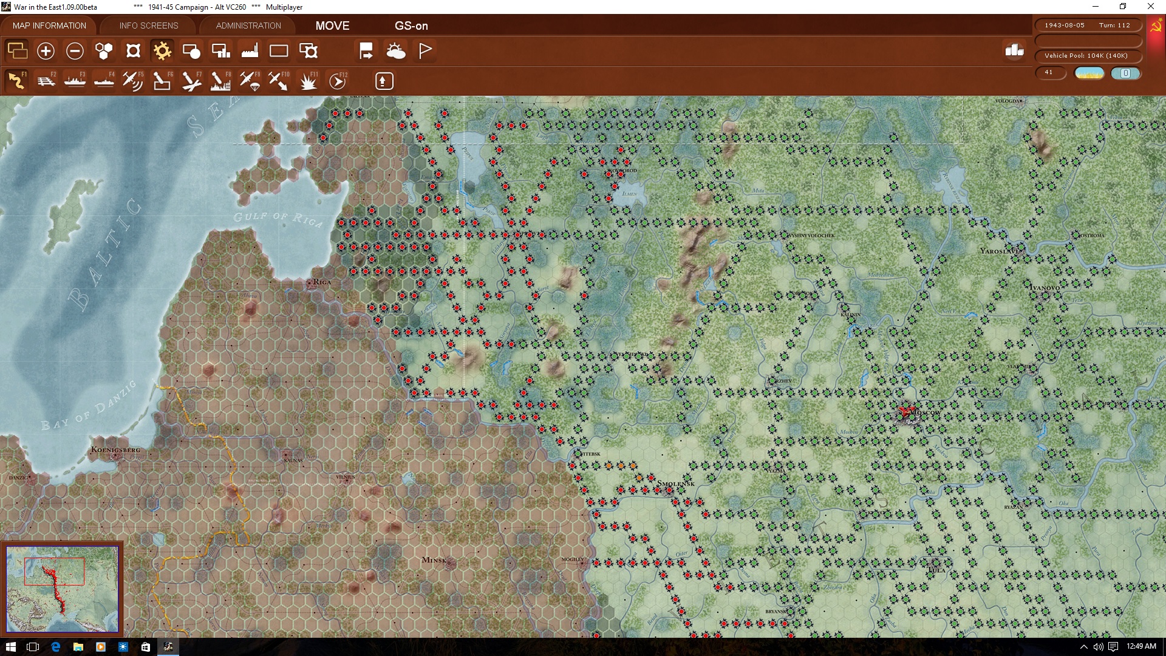Select the F5 air recon mode icon
This screenshot has height=656, width=1166.
point(133,81)
